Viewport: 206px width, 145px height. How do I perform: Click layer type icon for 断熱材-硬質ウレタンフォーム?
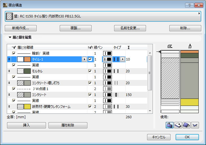coord(116,106)
